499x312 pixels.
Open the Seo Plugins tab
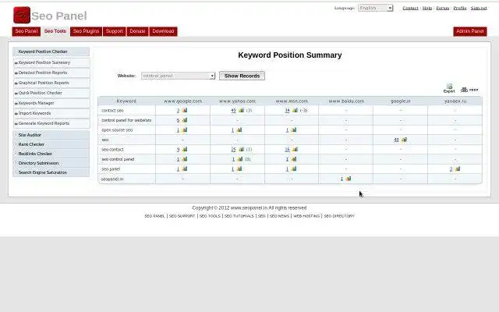[x=86, y=31]
